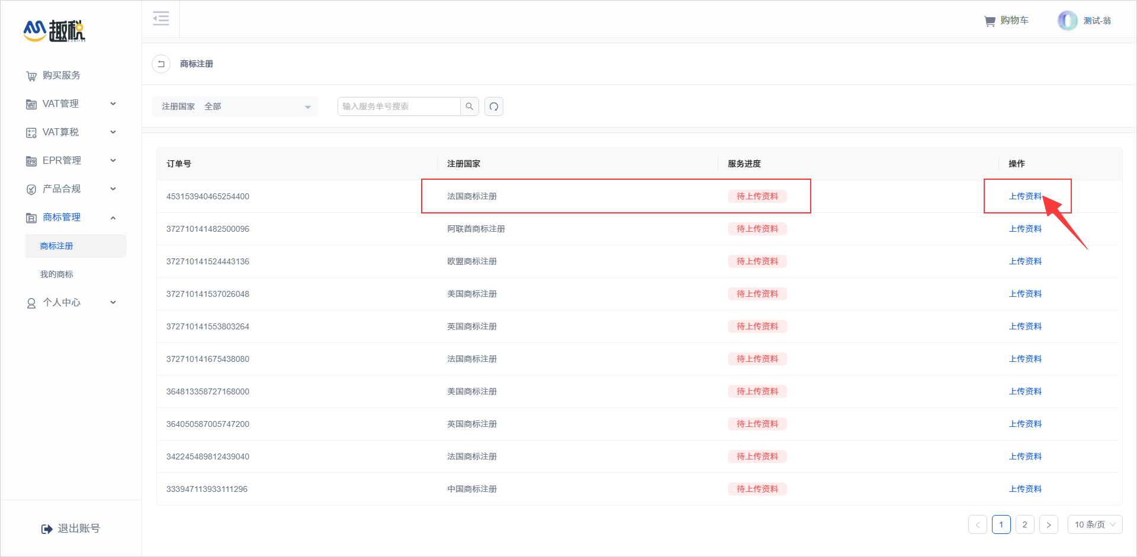Click the back arrow beside 商标注册 title

click(x=161, y=64)
